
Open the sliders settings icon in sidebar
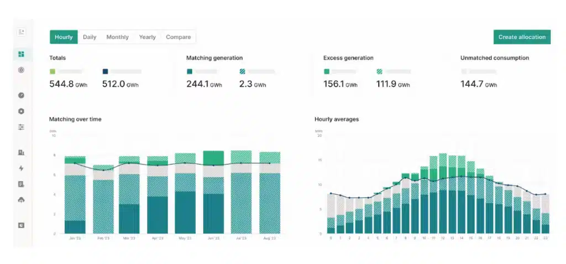[21, 127]
